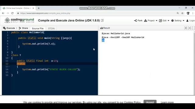This screenshot has height=109, width=195.
Task: Click the Login link
Action: click(x=190, y=21)
